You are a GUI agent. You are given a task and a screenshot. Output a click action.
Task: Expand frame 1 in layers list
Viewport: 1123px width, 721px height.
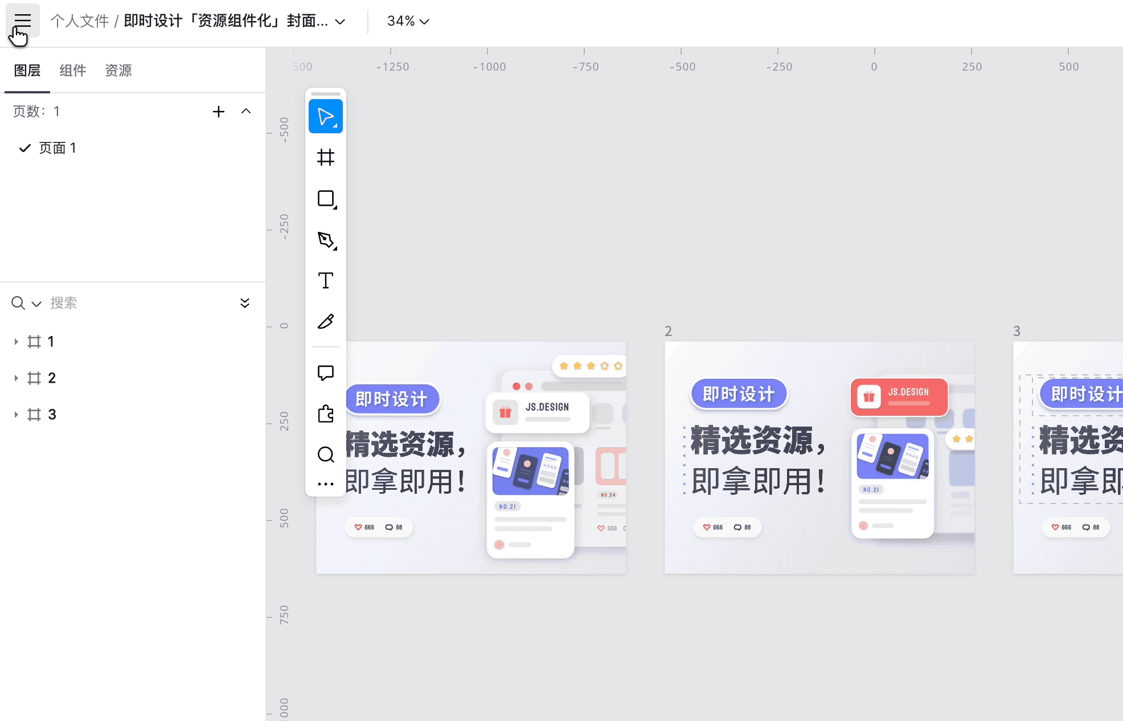[16, 341]
